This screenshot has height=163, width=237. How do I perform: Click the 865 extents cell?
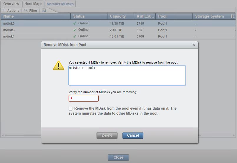point(139,30)
